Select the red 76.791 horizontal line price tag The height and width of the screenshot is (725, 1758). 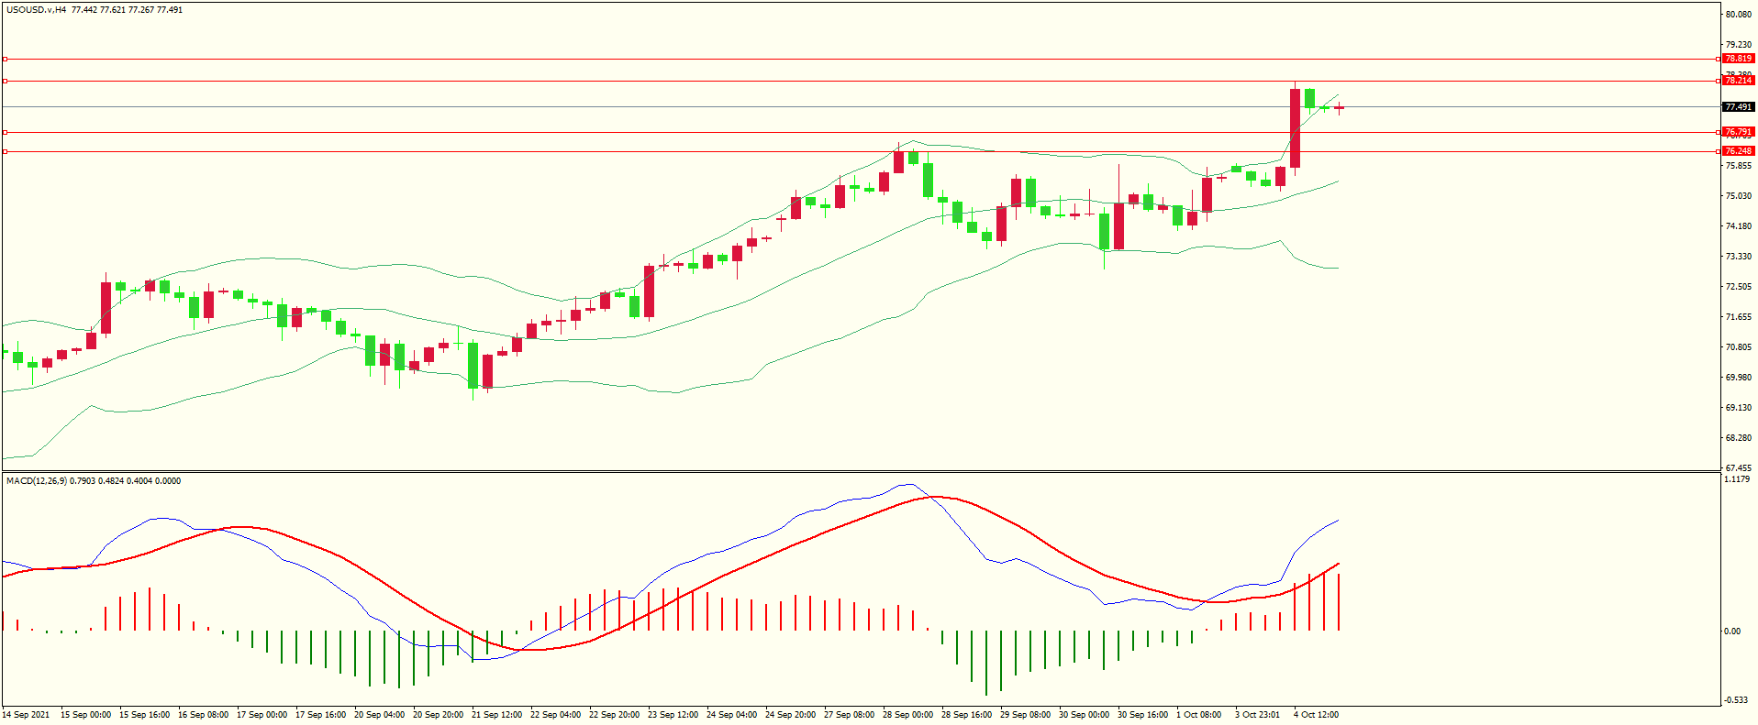tap(1738, 132)
